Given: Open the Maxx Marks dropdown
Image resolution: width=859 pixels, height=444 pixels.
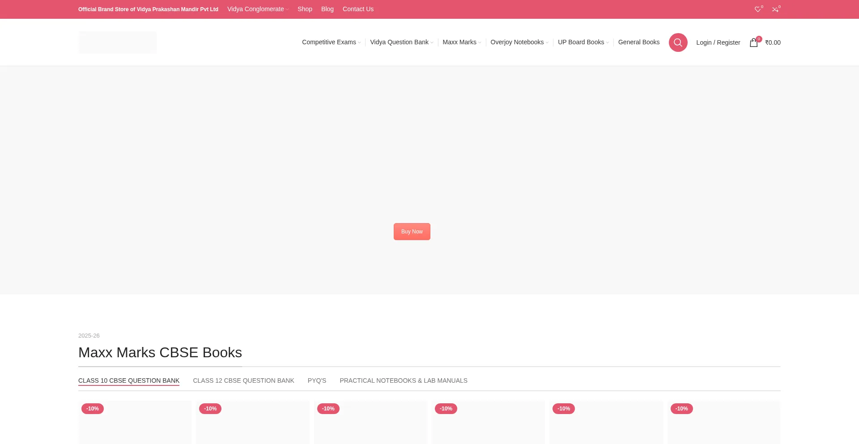Looking at the screenshot, I should click(x=460, y=42).
